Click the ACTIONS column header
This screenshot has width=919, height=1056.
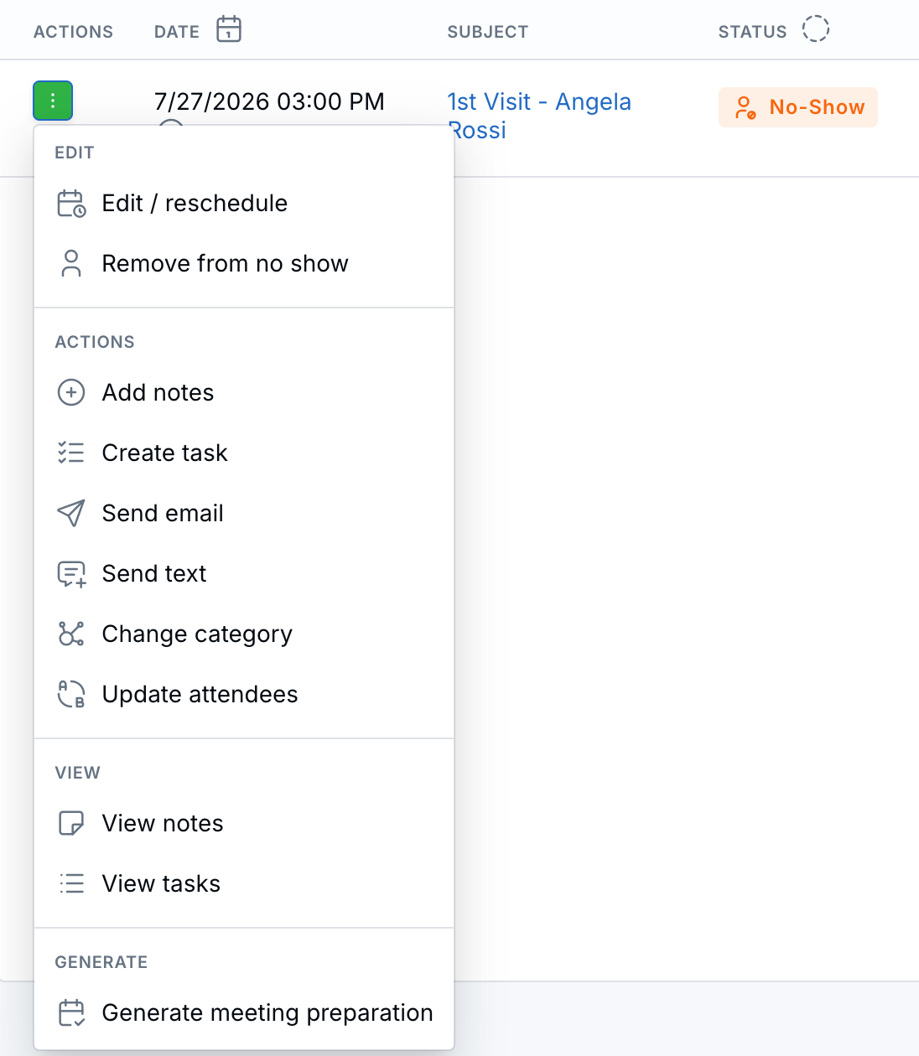[x=73, y=32]
